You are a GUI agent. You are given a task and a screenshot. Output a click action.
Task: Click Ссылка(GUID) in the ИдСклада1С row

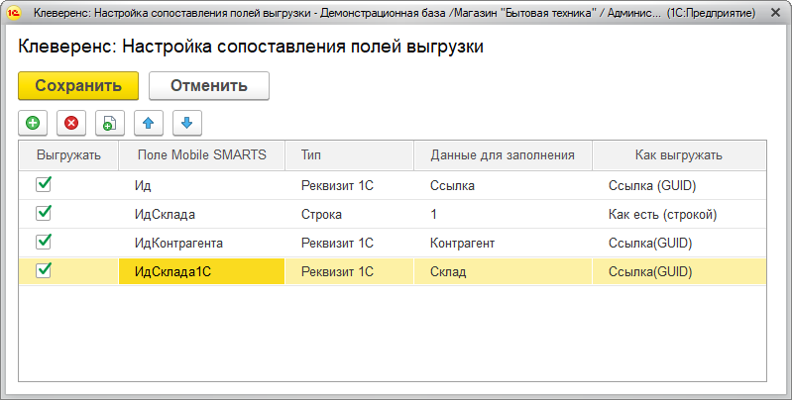[x=679, y=272]
